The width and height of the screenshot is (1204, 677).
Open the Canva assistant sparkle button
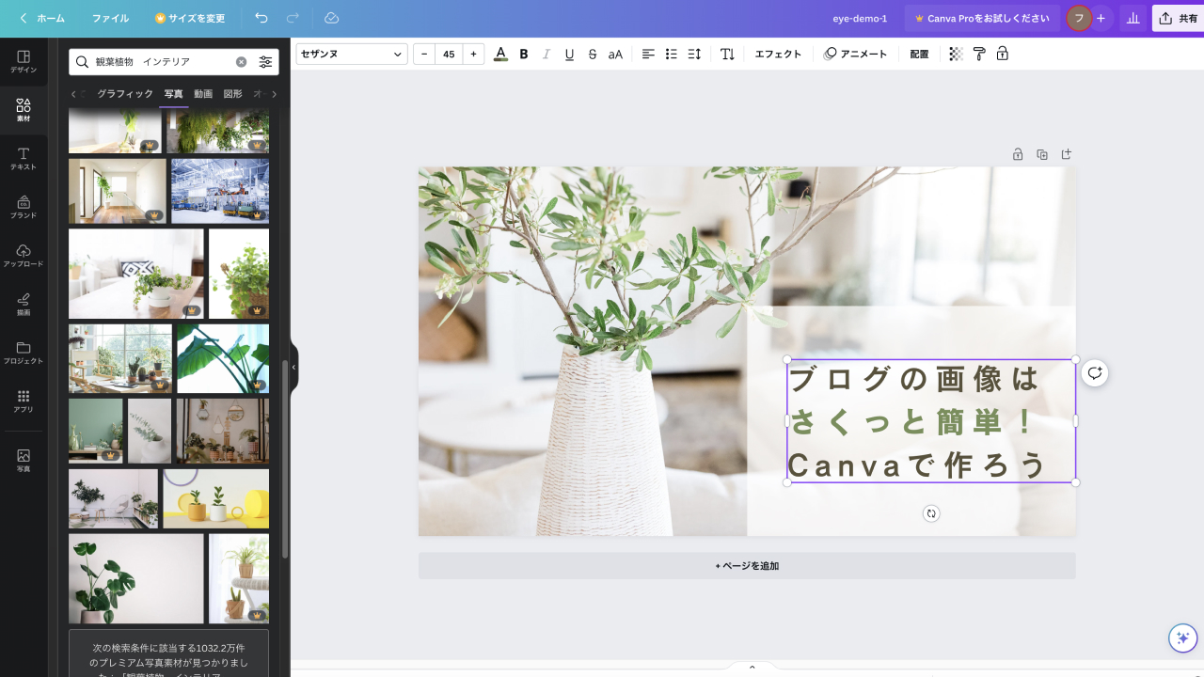tap(1182, 638)
